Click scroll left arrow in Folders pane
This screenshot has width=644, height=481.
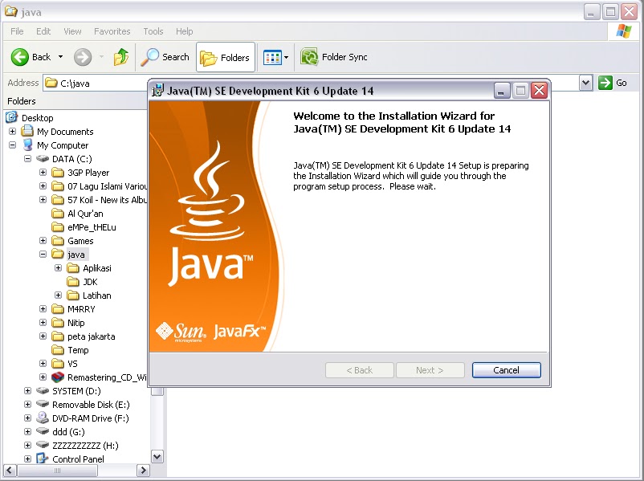coord(10,471)
